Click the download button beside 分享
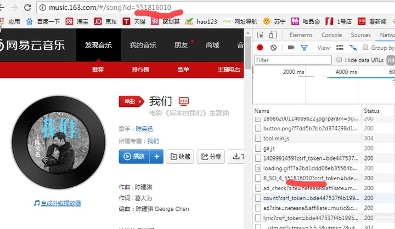The width and height of the screenshot is (395, 229). (x=236, y=157)
